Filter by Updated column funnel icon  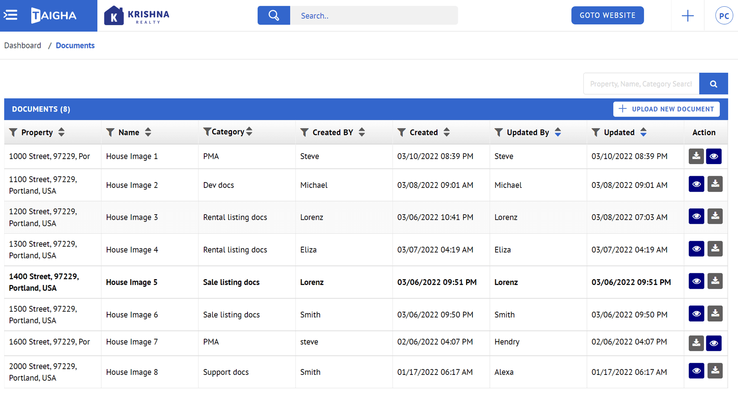point(596,132)
